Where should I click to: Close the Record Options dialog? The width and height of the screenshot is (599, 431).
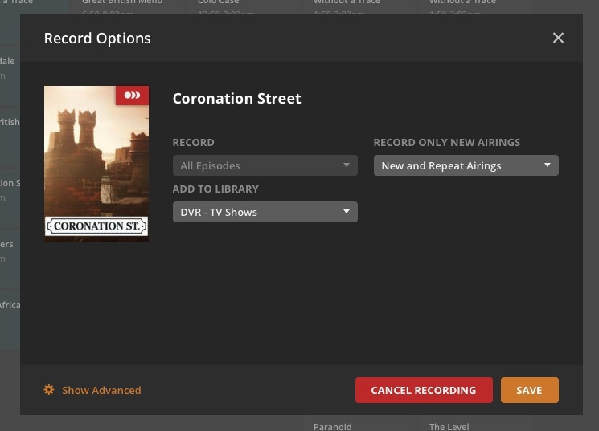click(558, 38)
